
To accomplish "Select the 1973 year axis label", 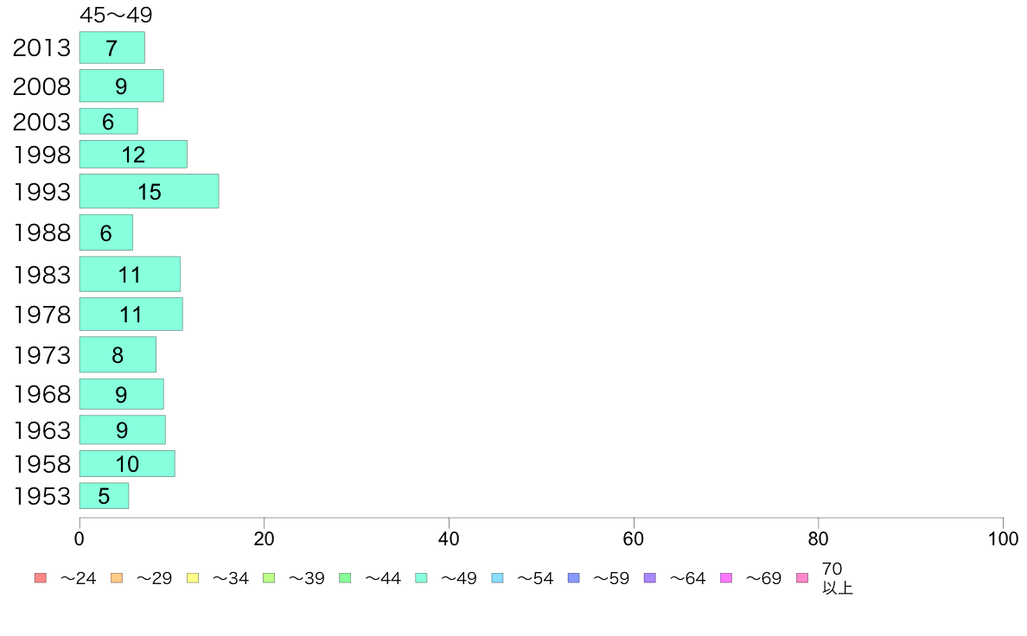I will [41, 355].
